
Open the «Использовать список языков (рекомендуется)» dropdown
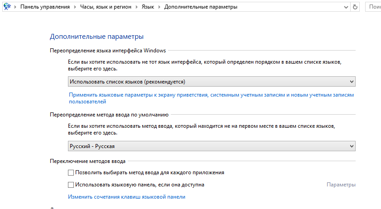click(212, 81)
